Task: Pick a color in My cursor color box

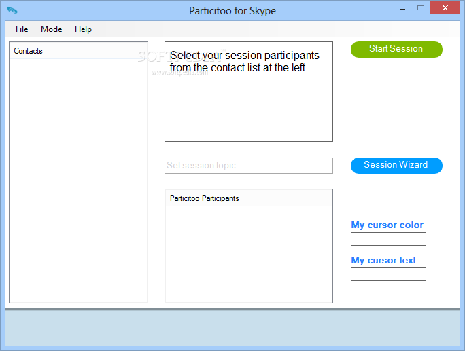Action: 388,239
